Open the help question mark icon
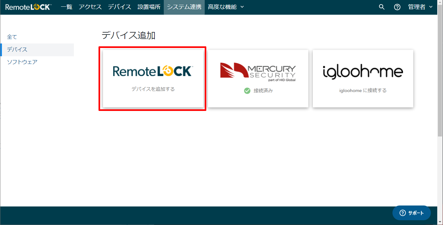 [397, 7]
